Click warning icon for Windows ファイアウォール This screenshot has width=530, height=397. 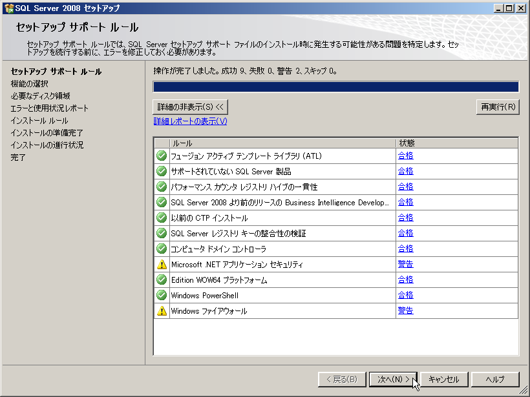[162, 311]
